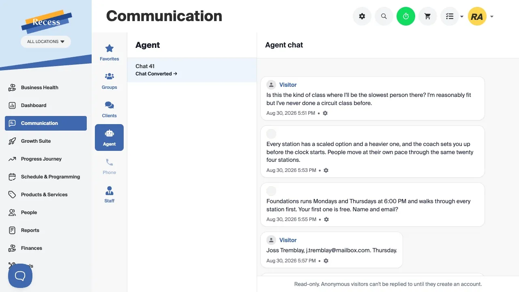The height and width of the screenshot is (292, 519).
Task: Click timestamp Aug 30, 2026 5:53 PM
Action: 291,170
